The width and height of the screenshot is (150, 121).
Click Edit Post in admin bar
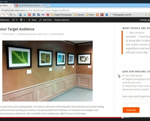[45, 20]
